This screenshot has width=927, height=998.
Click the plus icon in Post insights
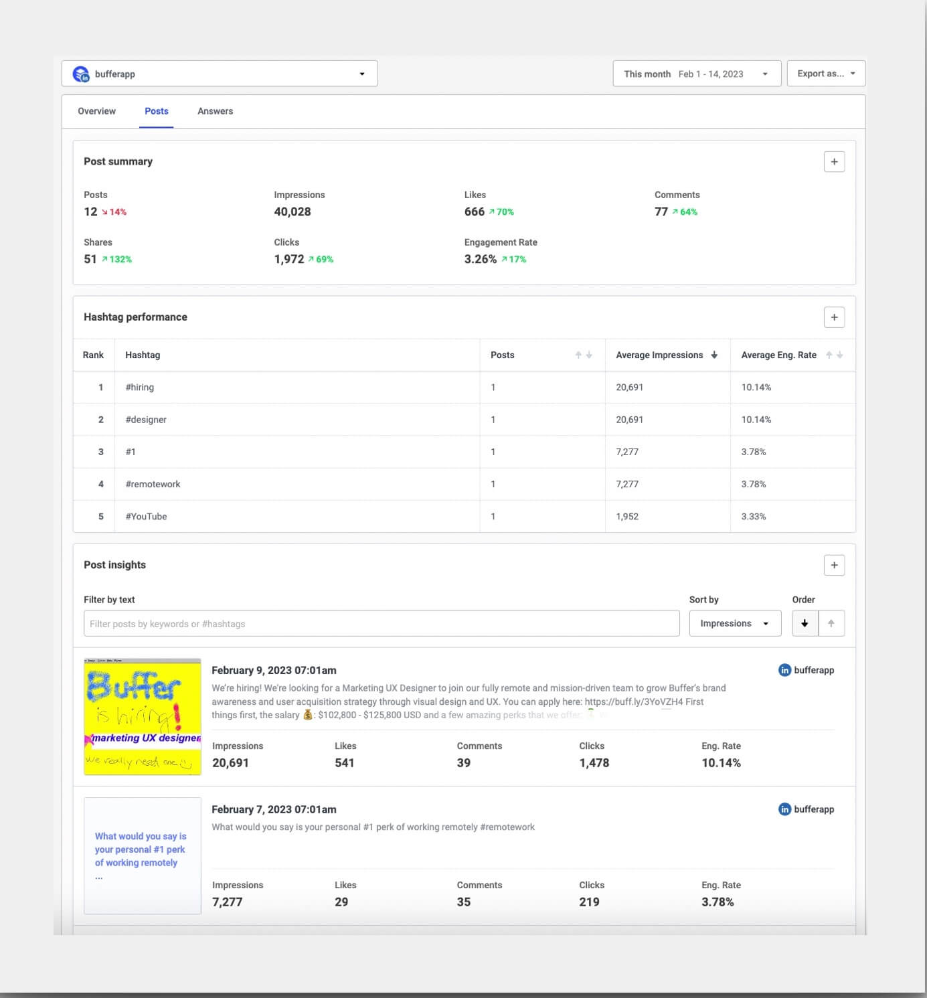pyautogui.click(x=834, y=565)
